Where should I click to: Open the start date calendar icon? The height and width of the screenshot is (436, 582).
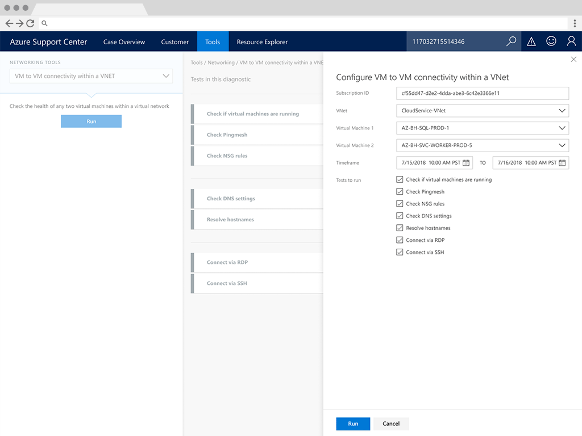point(466,163)
